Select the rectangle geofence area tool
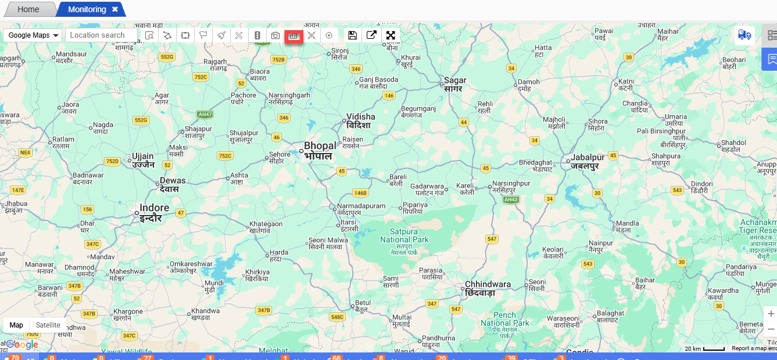 click(185, 35)
